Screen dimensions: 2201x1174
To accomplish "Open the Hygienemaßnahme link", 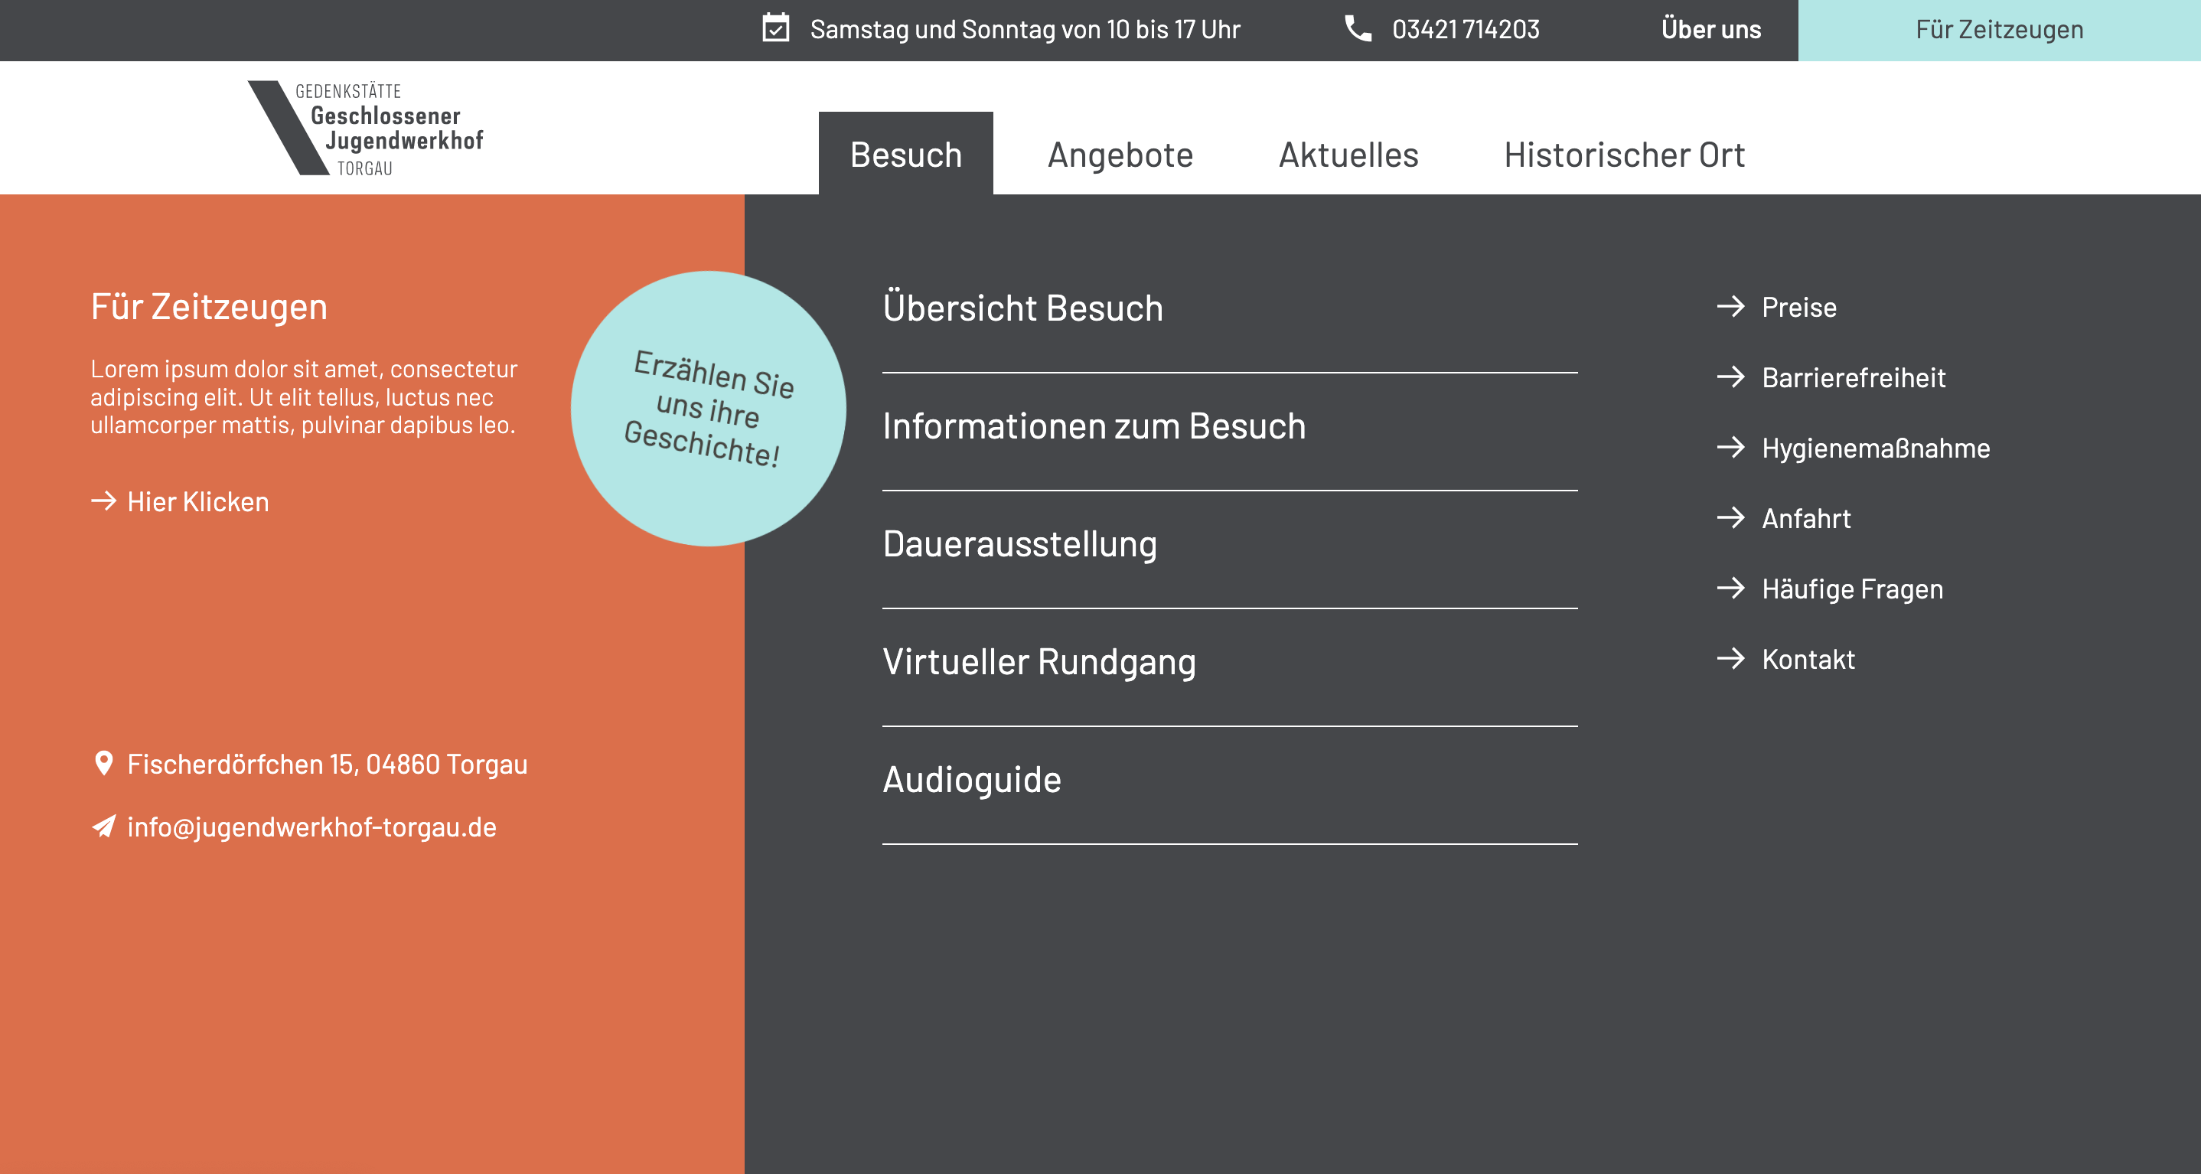I will (1876, 448).
